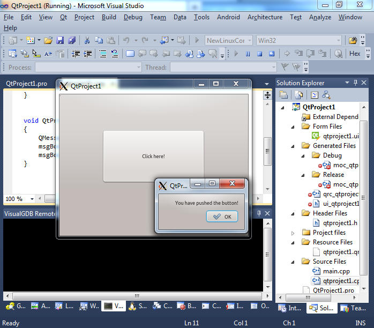Open the Qt menu
The image size is (374, 328).
(x=63, y=17)
